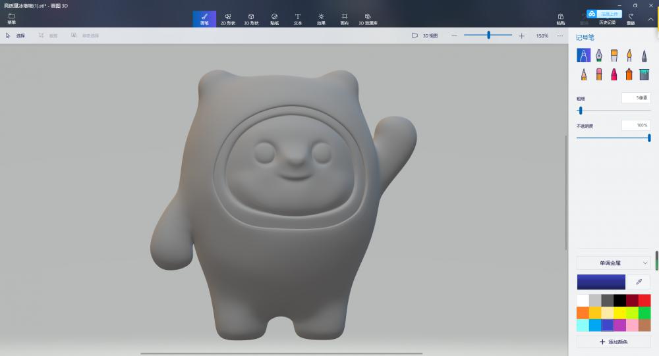Choose the pink color swatch
The image size is (659, 356).
coord(632,325)
